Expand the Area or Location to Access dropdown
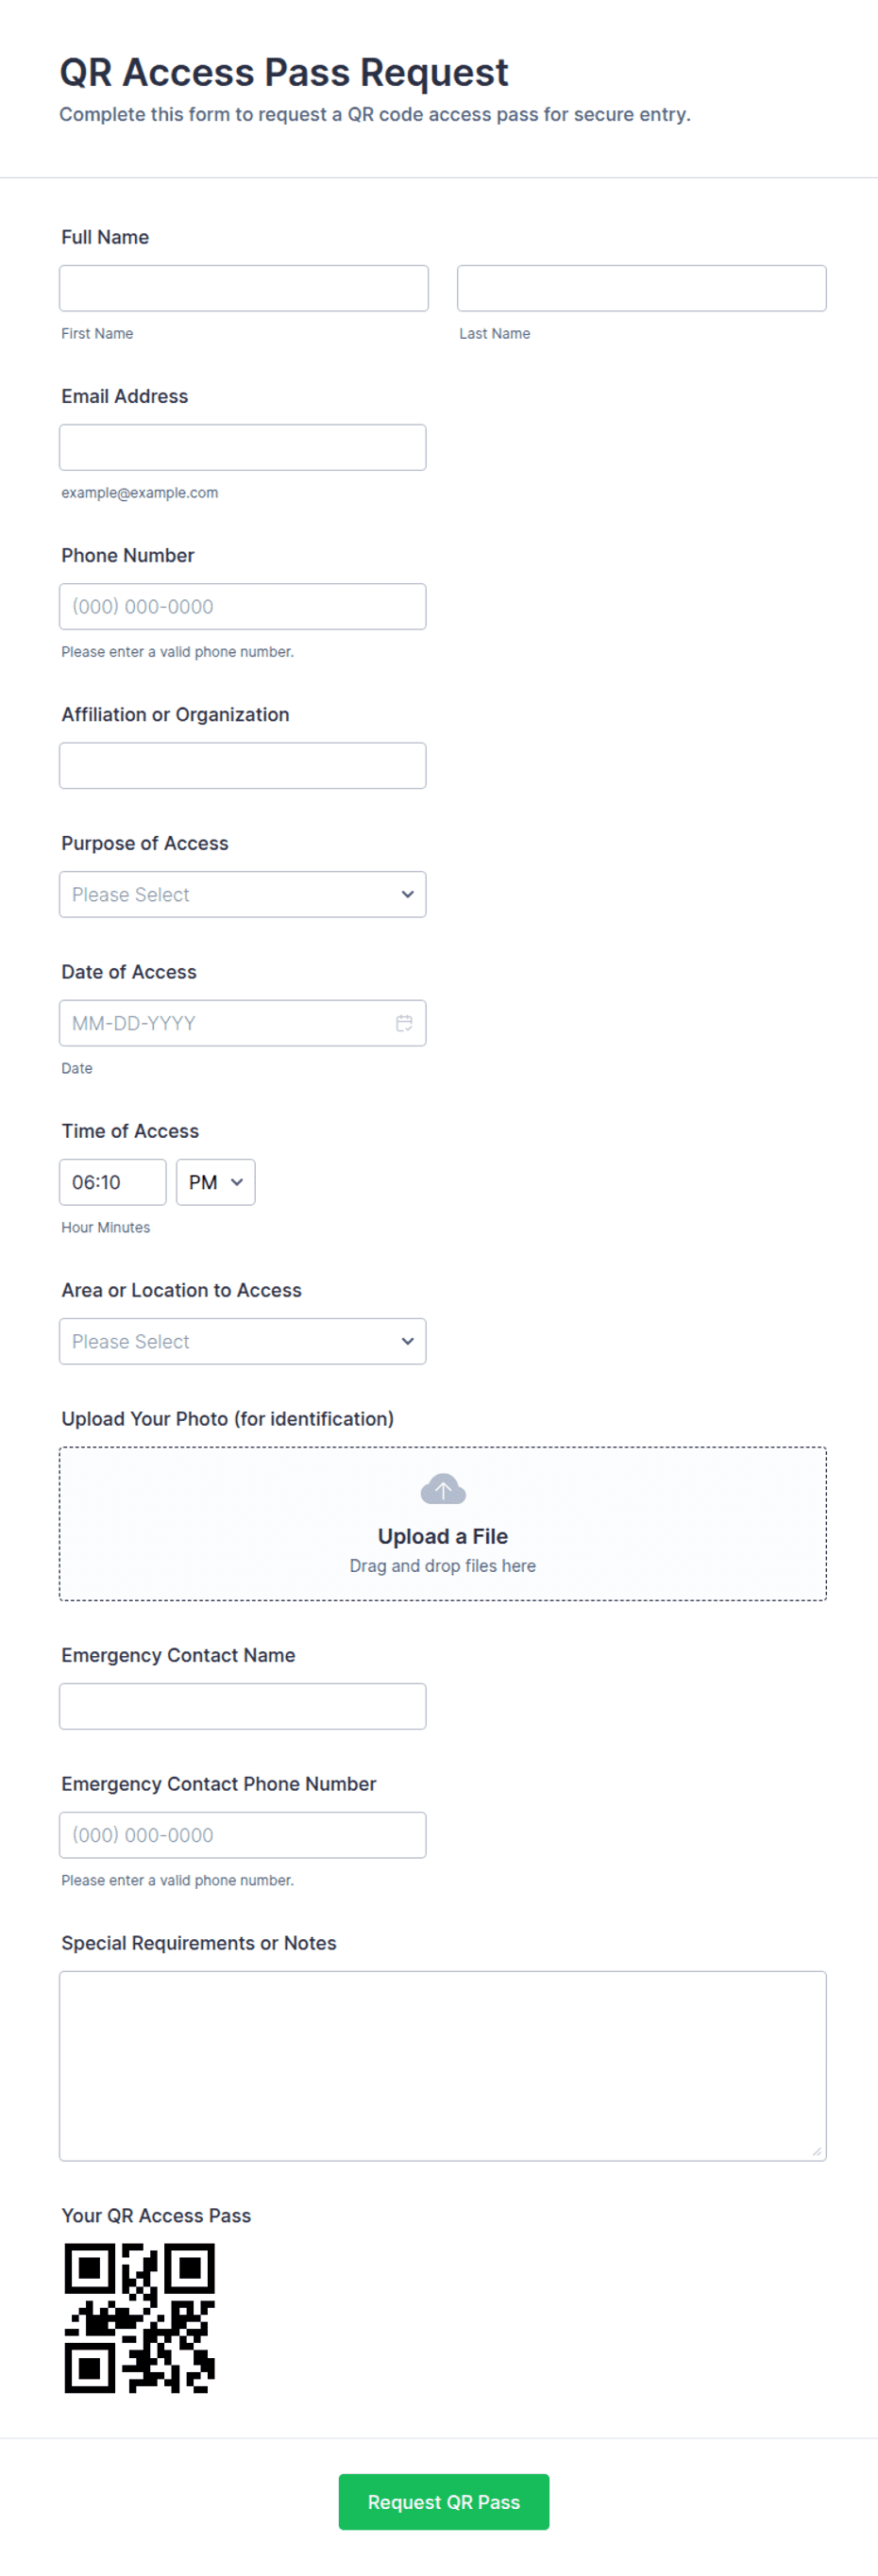 pos(243,1341)
